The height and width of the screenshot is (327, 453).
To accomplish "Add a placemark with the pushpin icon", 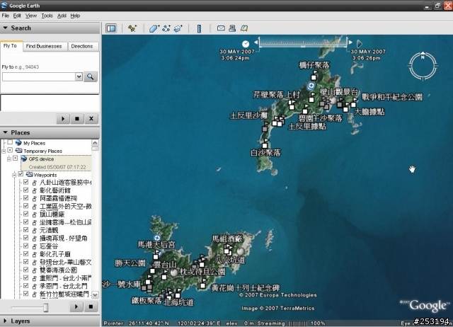I will [132, 28].
